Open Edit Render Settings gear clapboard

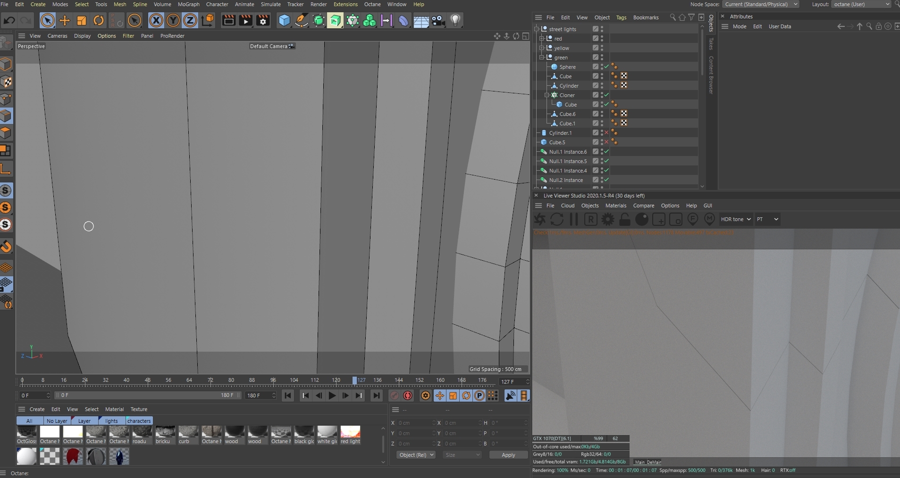coord(263,20)
